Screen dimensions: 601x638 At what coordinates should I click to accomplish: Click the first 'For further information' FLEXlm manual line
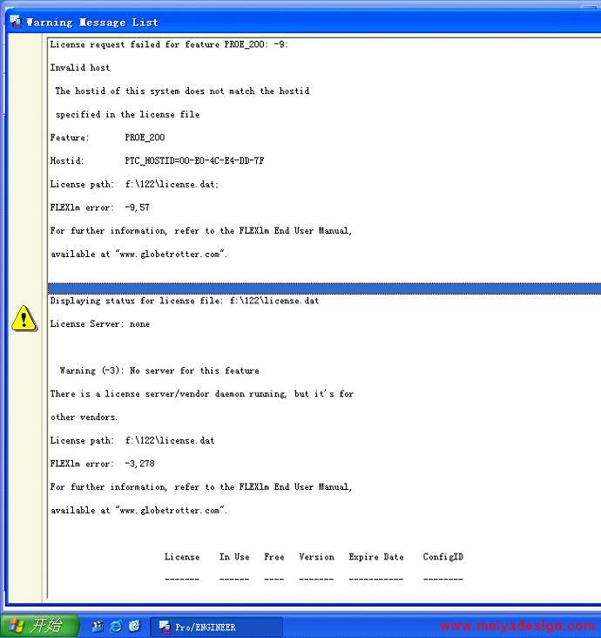201,231
